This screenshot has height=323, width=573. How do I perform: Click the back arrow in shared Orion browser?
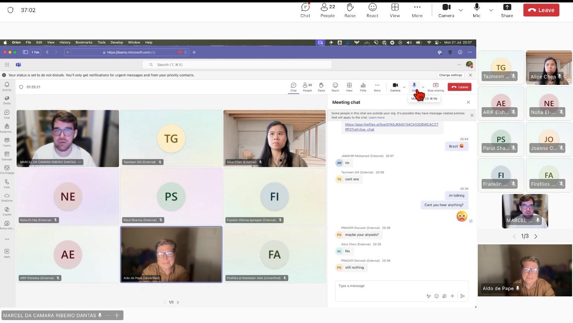click(x=48, y=52)
